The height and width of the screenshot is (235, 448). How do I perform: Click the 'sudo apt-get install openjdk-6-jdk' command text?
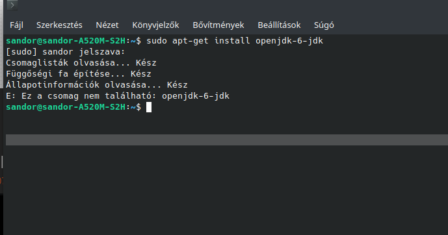235,41
